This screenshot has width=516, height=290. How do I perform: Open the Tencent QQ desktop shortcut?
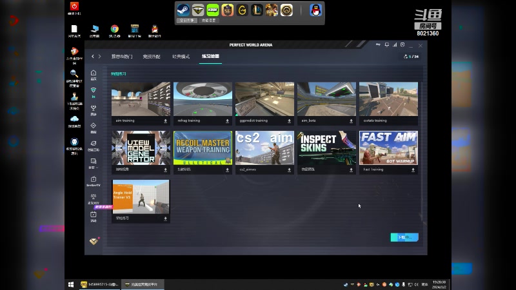coord(155,31)
